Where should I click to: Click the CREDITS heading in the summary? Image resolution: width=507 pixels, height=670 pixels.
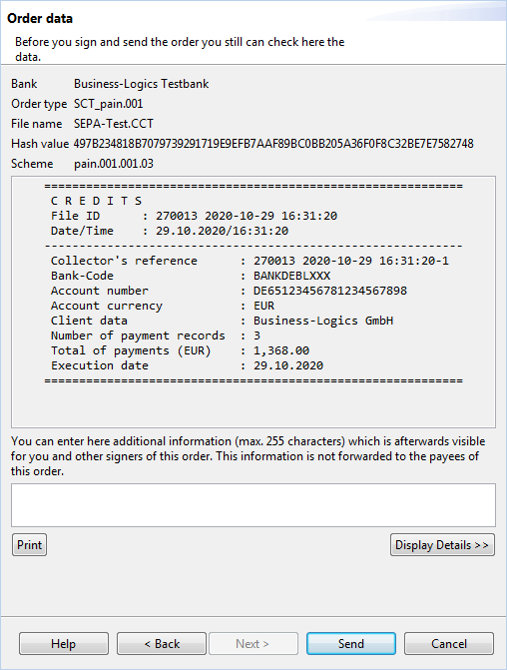click(x=96, y=201)
